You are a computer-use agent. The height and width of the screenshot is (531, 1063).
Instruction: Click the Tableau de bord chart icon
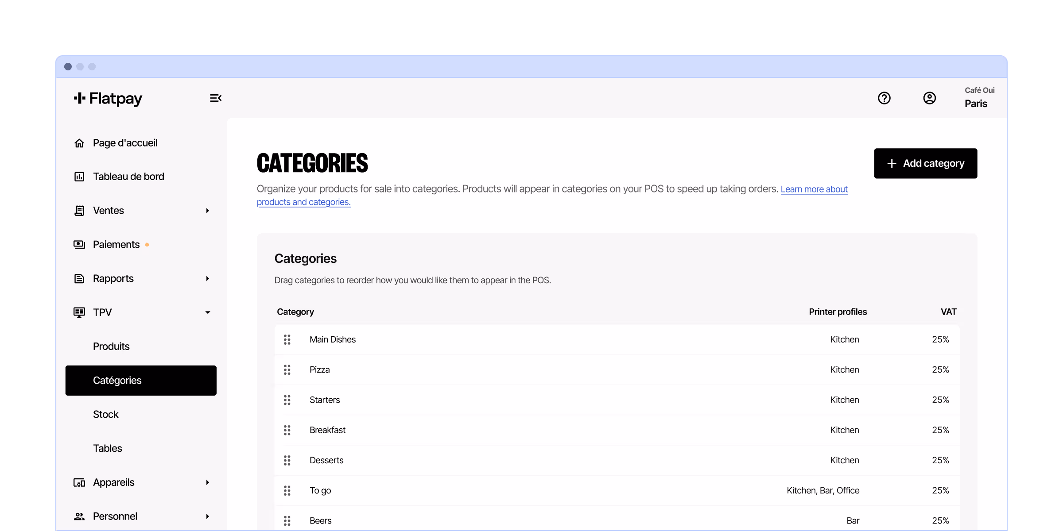[79, 177]
